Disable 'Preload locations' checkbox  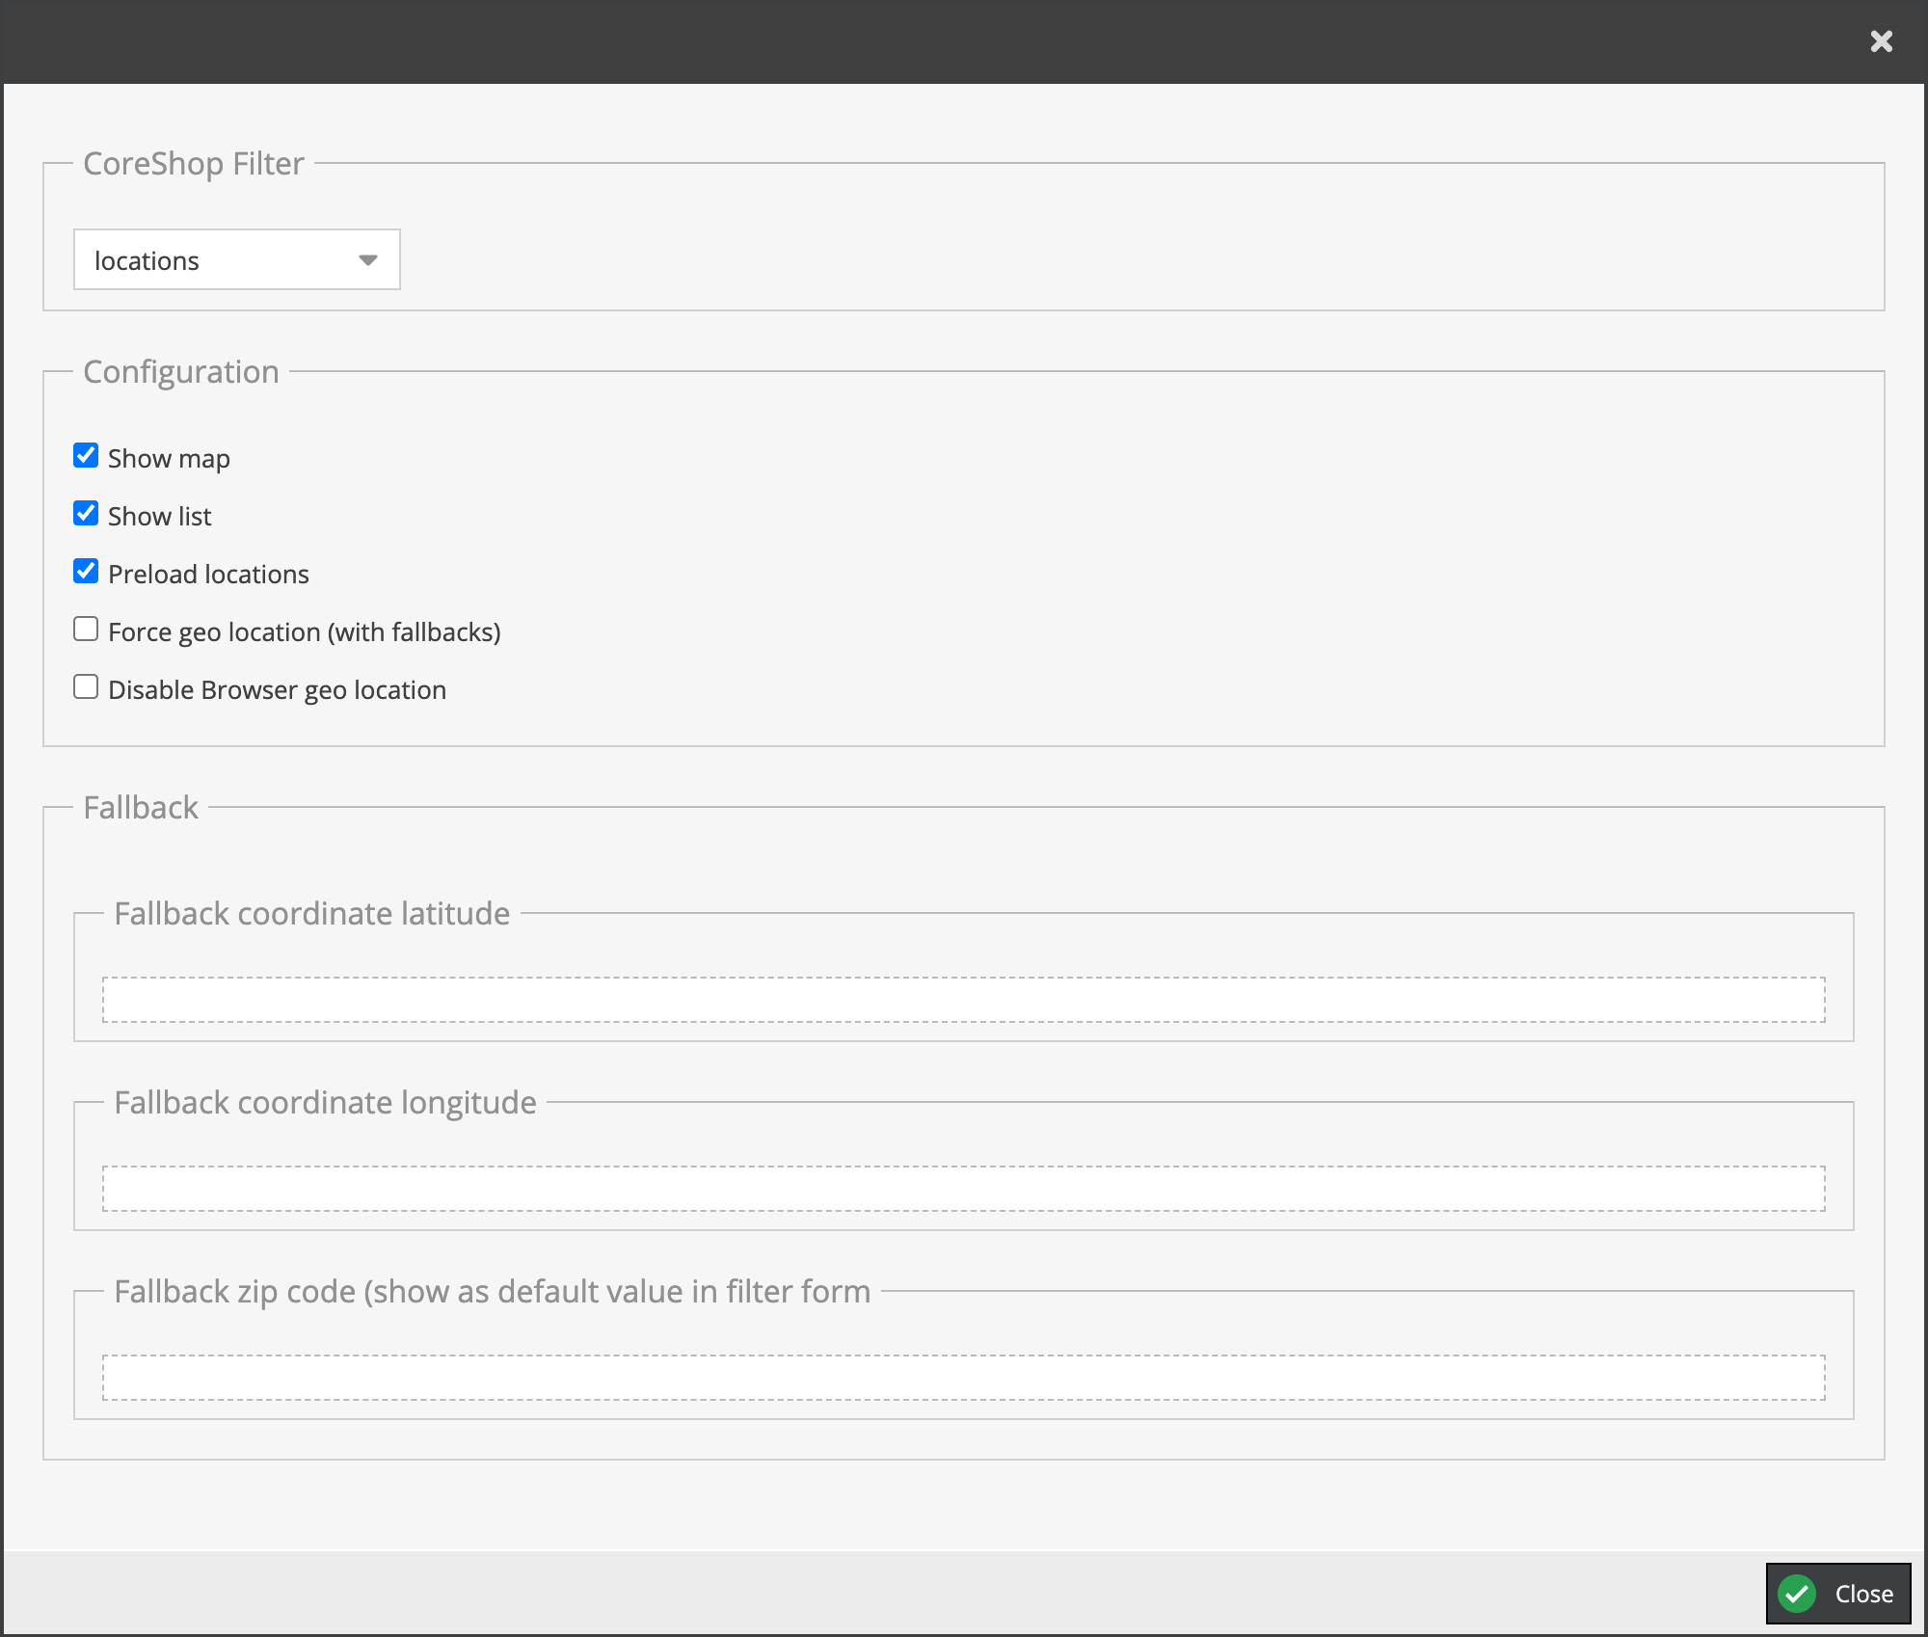click(85, 572)
